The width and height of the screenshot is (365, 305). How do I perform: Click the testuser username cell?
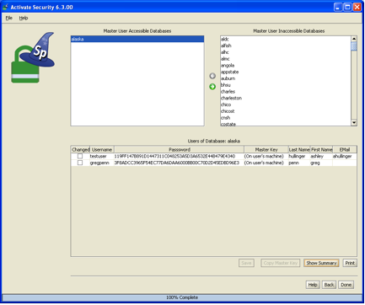point(102,156)
